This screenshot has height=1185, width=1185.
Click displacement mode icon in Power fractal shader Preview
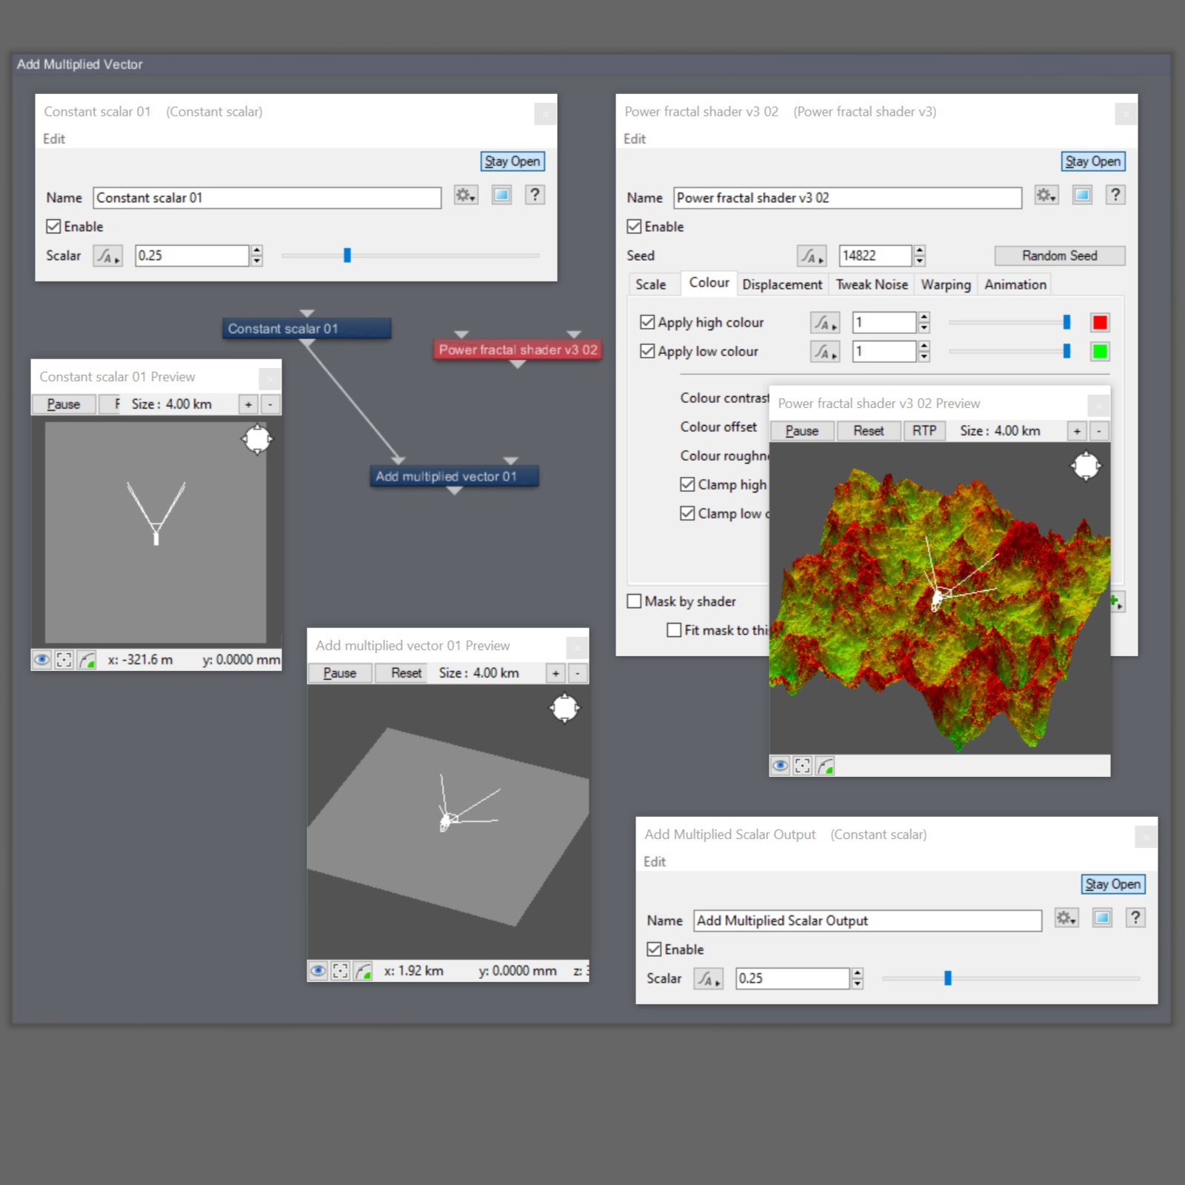(825, 766)
